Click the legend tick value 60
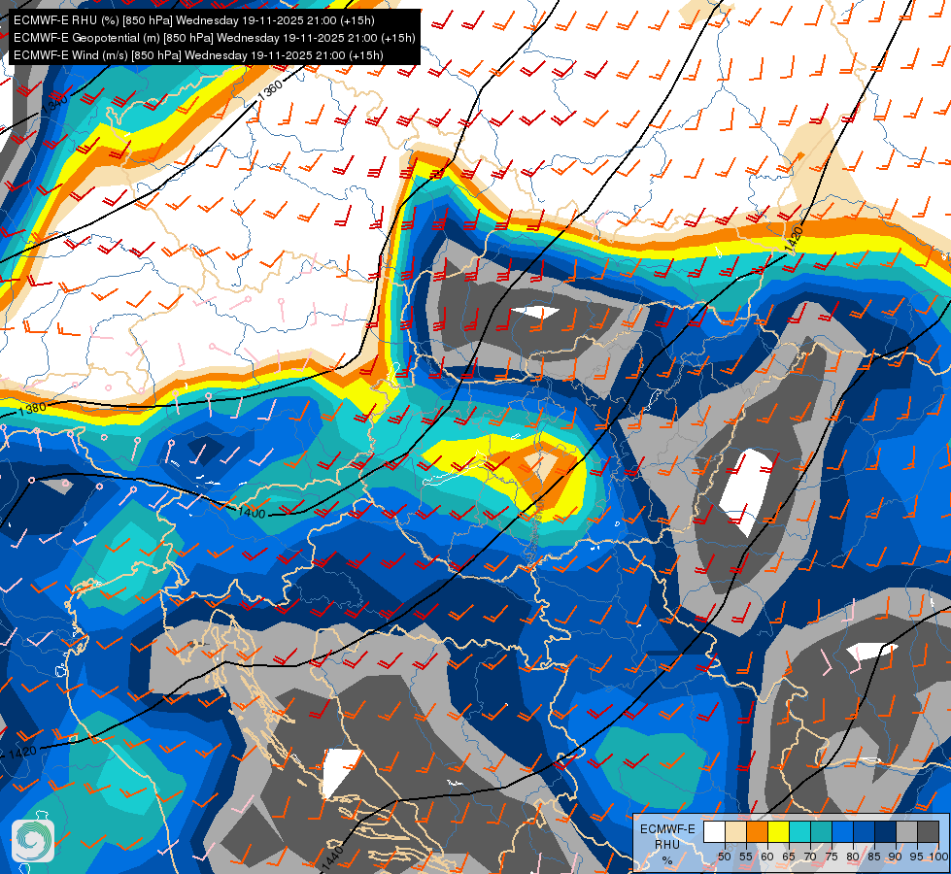The width and height of the screenshot is (951, 874). [767, 857]
